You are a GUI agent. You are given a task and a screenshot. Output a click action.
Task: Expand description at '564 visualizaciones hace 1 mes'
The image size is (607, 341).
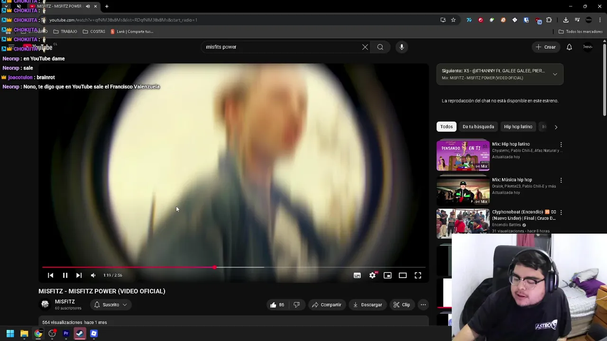point(74,323)
